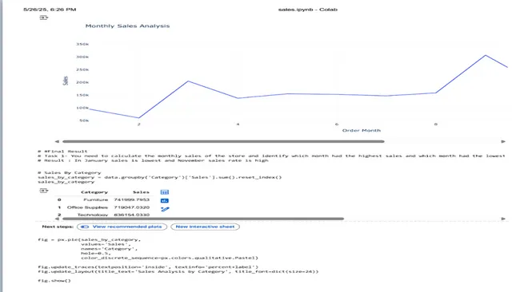Click left arrow of chart horizontal scrollbar
The height and width of the screenshot is (292, 520).
point(57,141)
